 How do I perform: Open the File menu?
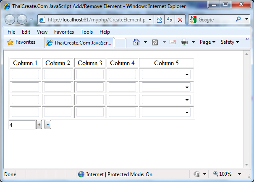click(11, 32)
